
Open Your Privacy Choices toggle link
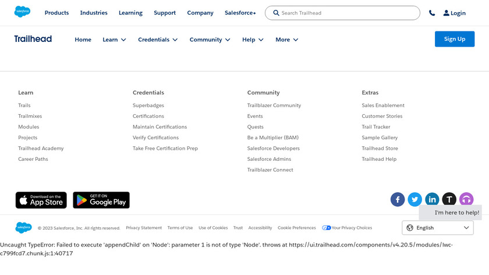(x=347, y=228)
